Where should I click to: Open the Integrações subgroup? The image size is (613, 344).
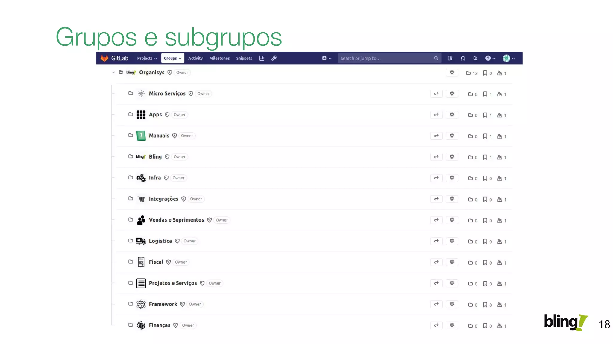tap(163, 199)
